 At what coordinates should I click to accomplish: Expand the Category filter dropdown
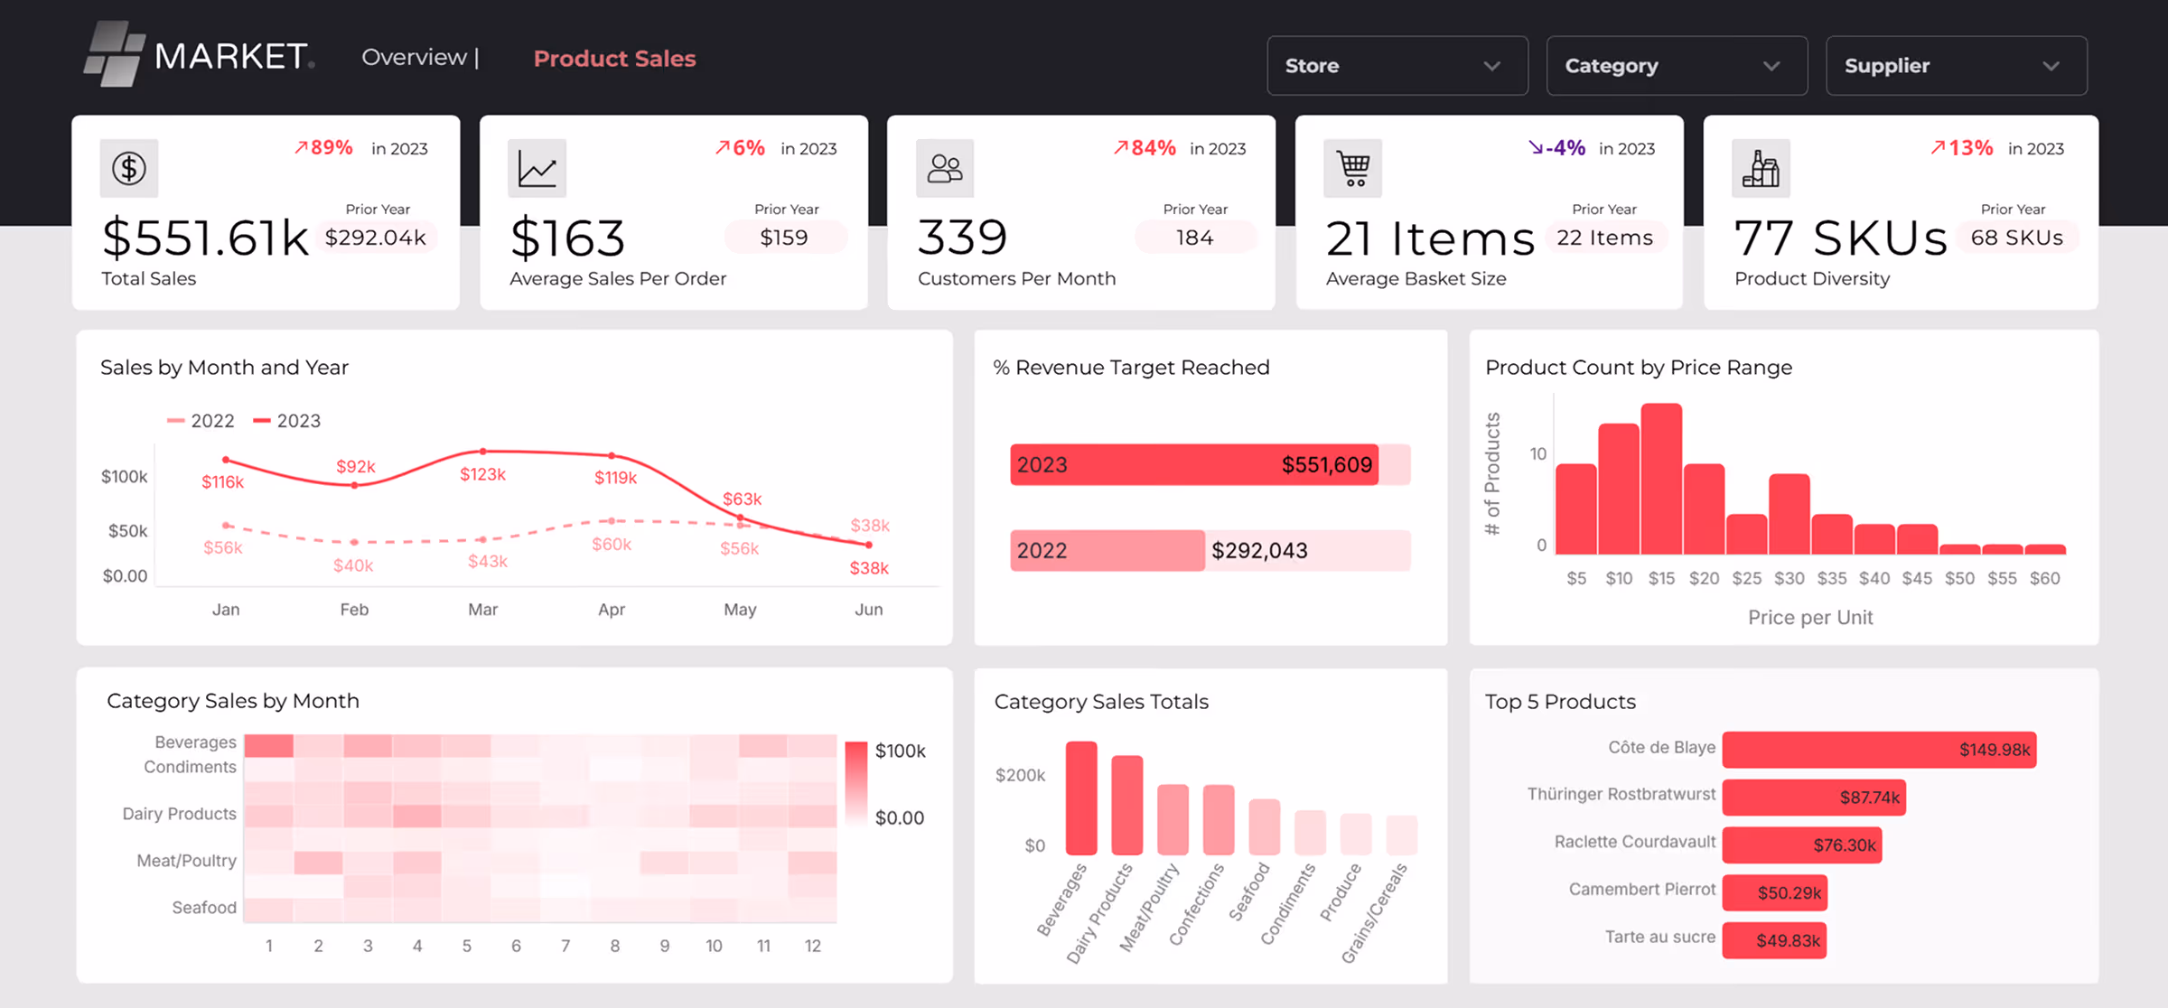coord(1677,66)
